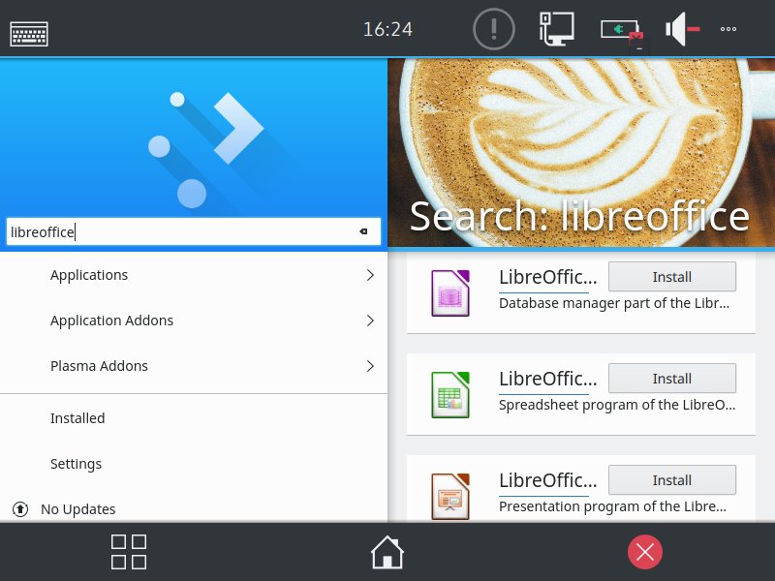The image size is (775, 581).
Task: Open the battery status icon
Action: pos(622,31)
